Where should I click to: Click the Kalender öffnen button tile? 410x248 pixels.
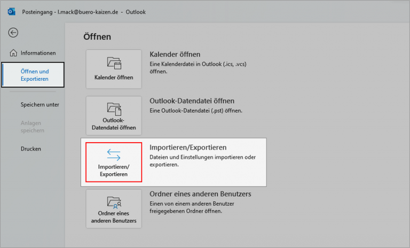114,69
